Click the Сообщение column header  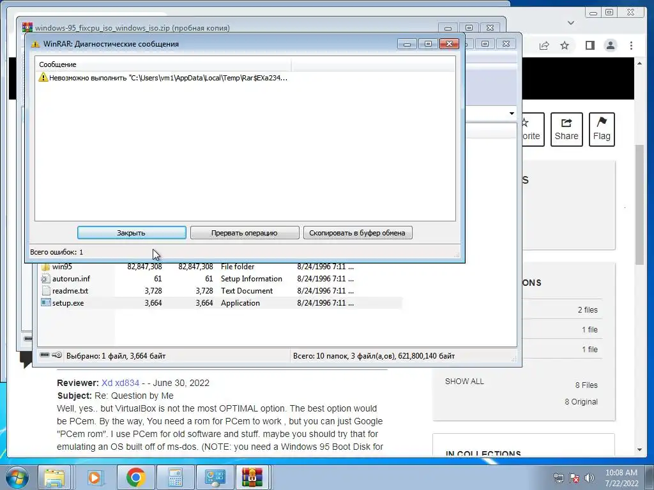coord(163,64)
